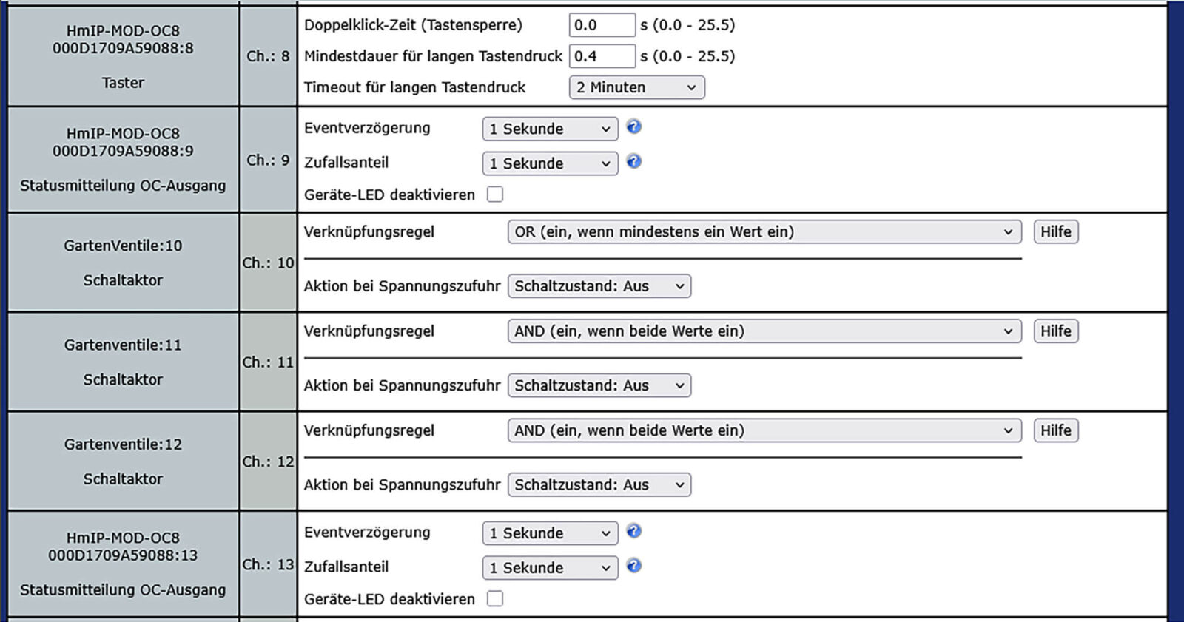Enable Geräte-LED deaktivieren for channel 13
The image size is (1184, 622).
click(x=495, y=598)
